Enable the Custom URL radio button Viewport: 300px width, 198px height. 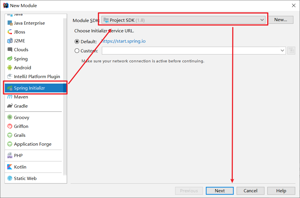77,51
